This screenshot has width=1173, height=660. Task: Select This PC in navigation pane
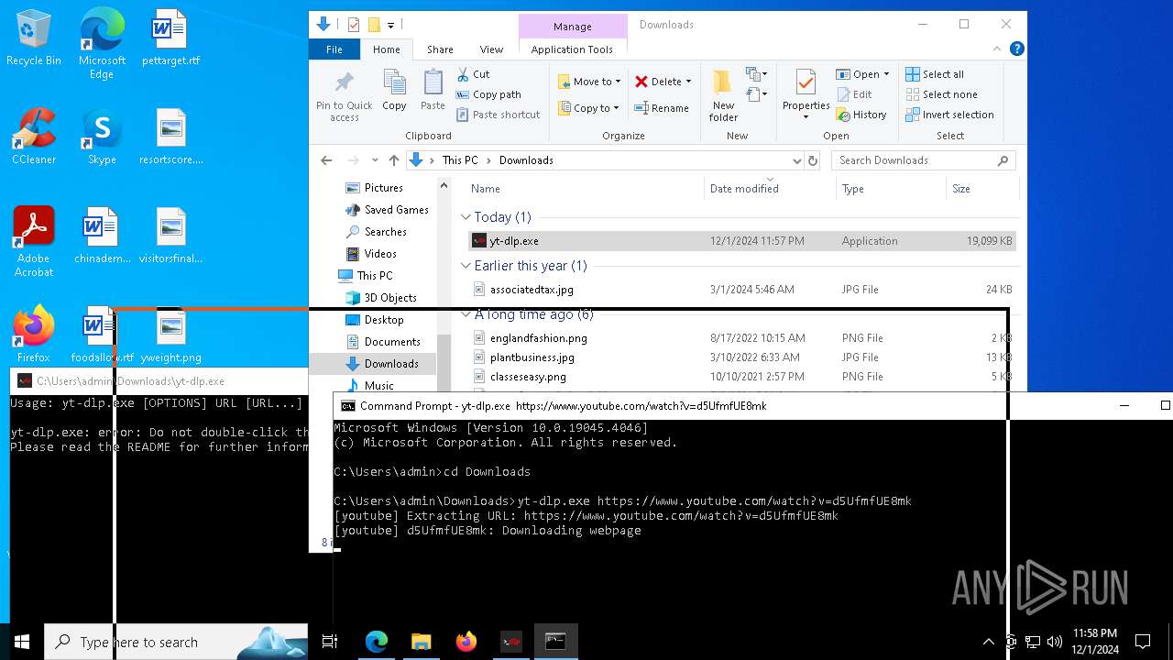374,276
